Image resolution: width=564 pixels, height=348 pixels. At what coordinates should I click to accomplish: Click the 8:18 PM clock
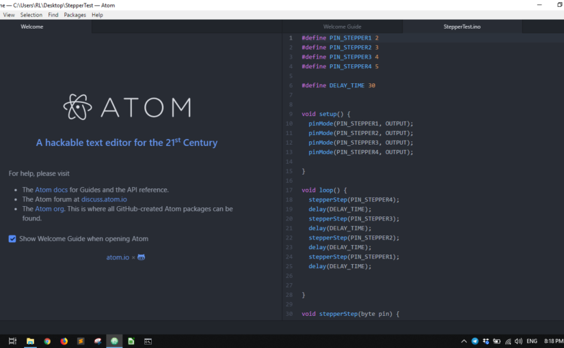click(554, 341)
